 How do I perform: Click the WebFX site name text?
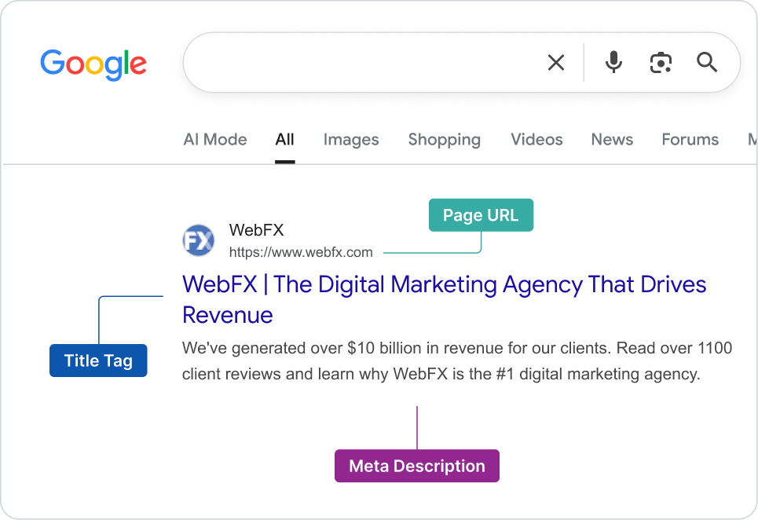[x=256, y=230]
